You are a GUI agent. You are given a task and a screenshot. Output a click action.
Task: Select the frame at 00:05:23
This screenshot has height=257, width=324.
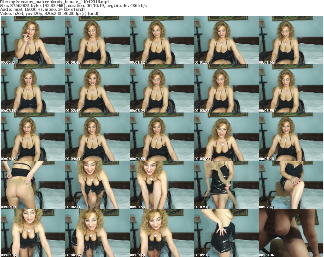(226, 137)
